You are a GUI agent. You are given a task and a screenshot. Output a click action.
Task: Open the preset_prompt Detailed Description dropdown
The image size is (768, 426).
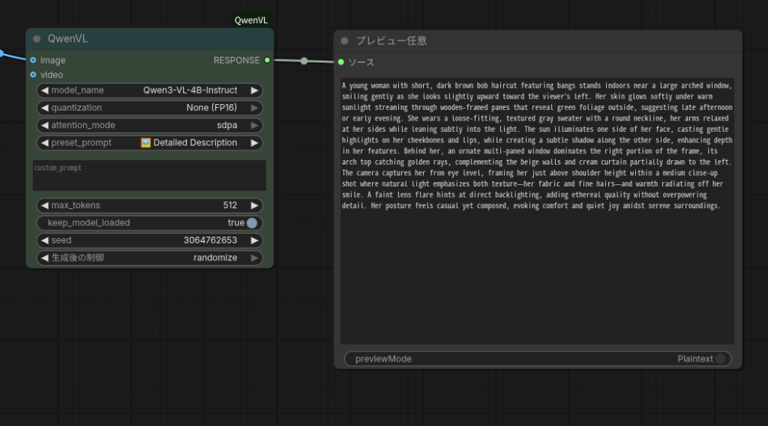pos(150,143)
